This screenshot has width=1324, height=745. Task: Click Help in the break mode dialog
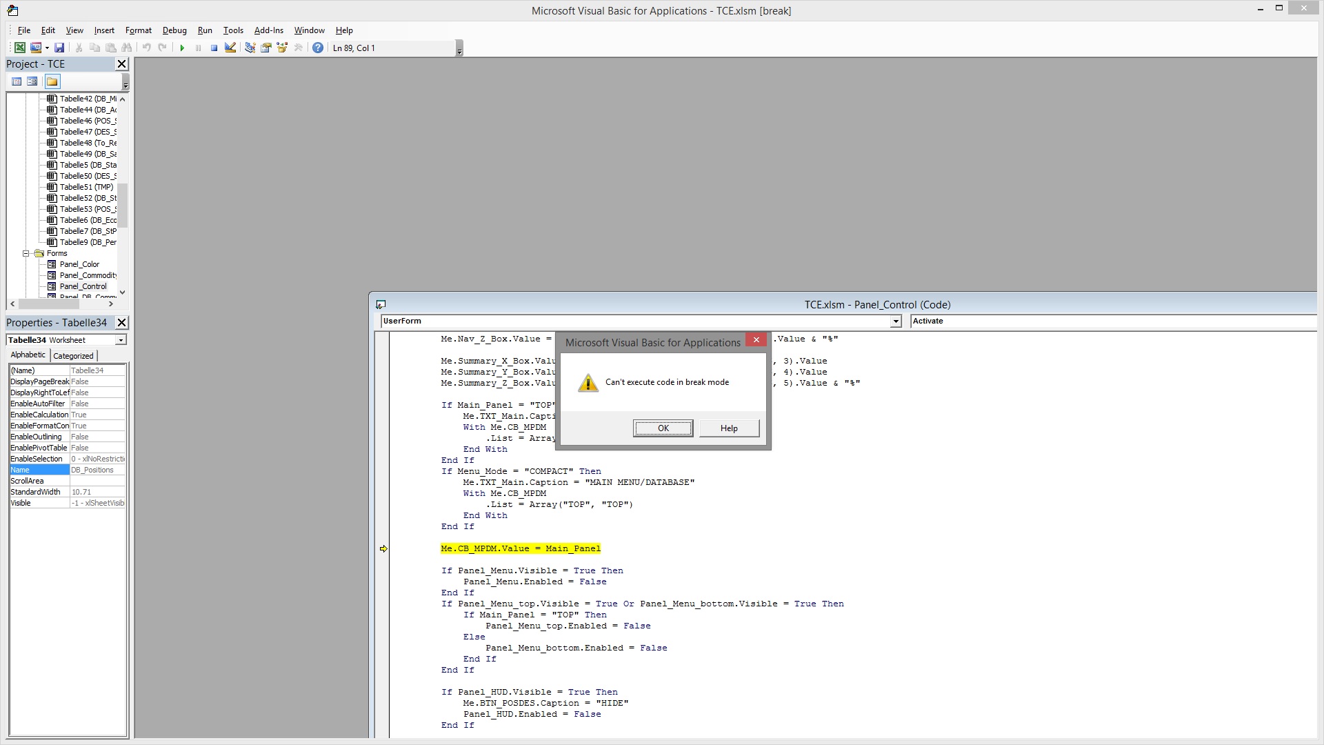tap(729, 428)
